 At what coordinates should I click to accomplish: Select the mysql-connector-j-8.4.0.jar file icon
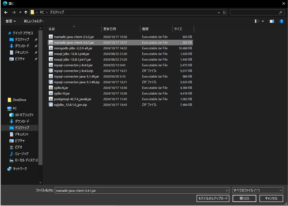51,65
